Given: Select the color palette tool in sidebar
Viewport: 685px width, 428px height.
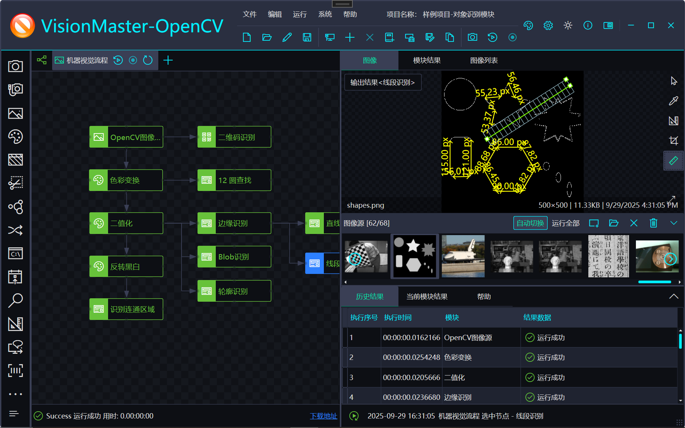Looking at the screenshot, I should [15, 137].
